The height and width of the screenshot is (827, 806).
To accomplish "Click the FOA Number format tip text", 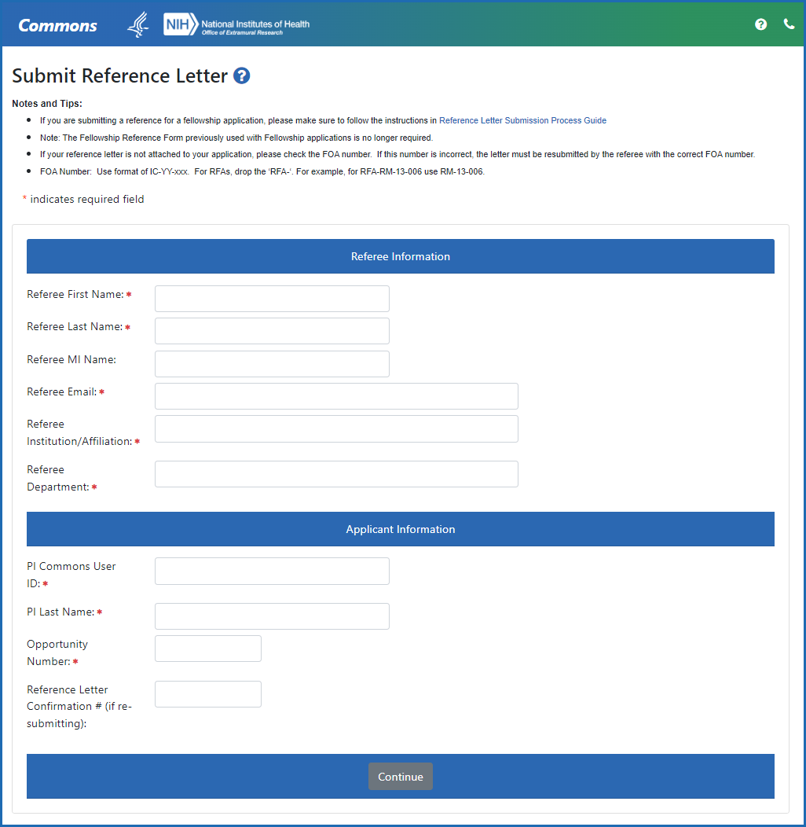I will (262, 171).
